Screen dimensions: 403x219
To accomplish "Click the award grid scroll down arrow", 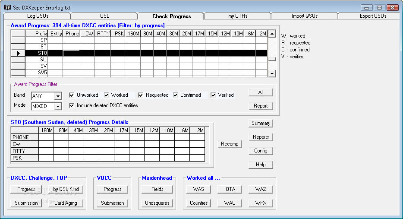I will point(272,73).
